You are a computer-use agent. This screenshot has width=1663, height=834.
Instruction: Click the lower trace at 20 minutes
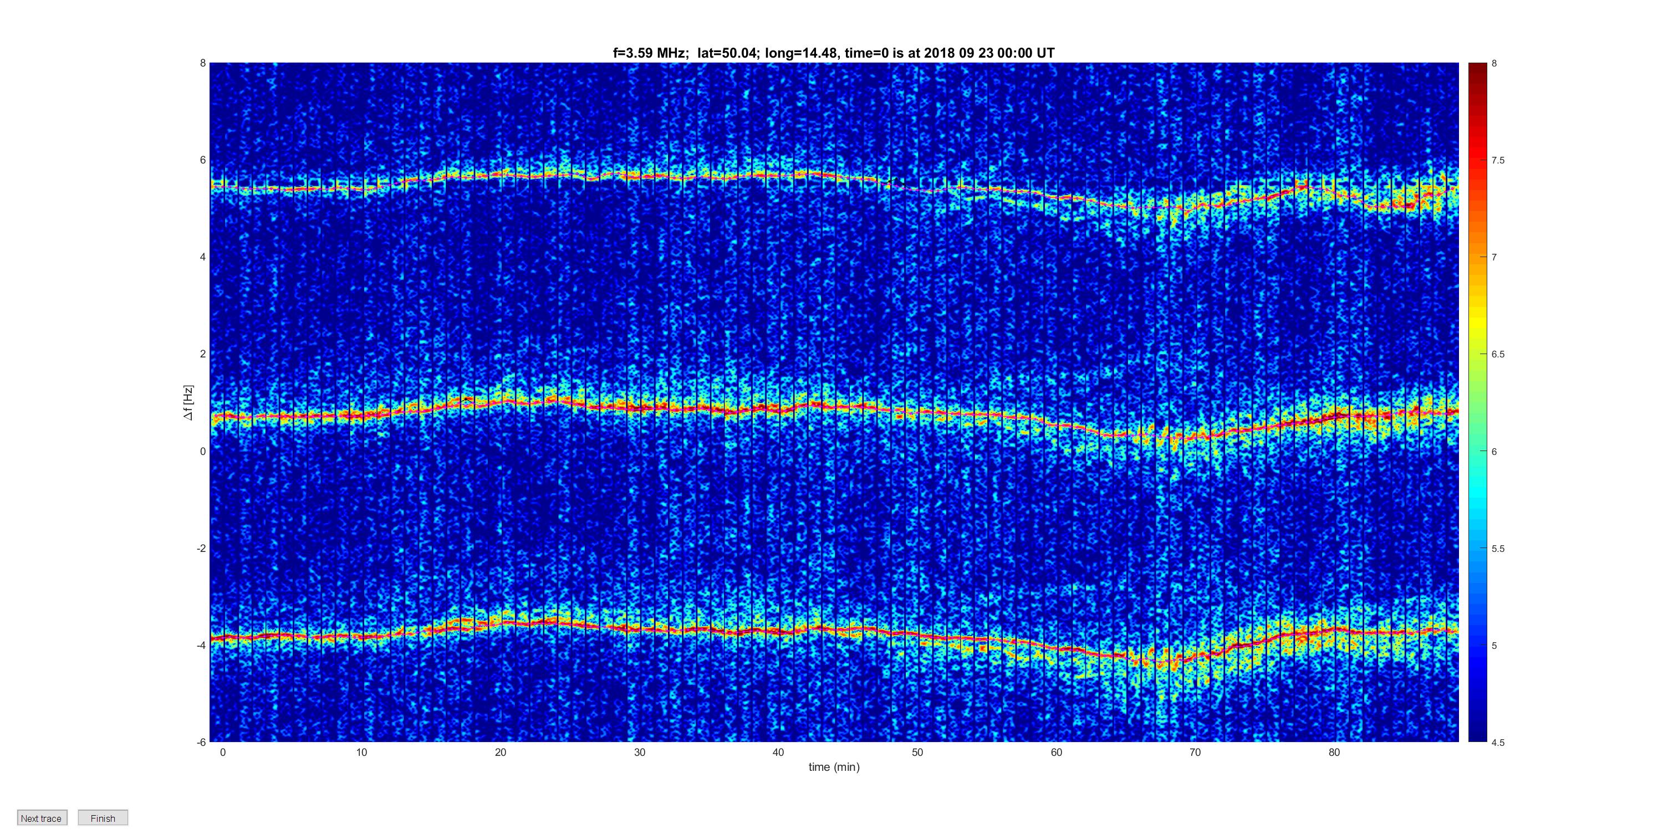(x=501, y=622)
